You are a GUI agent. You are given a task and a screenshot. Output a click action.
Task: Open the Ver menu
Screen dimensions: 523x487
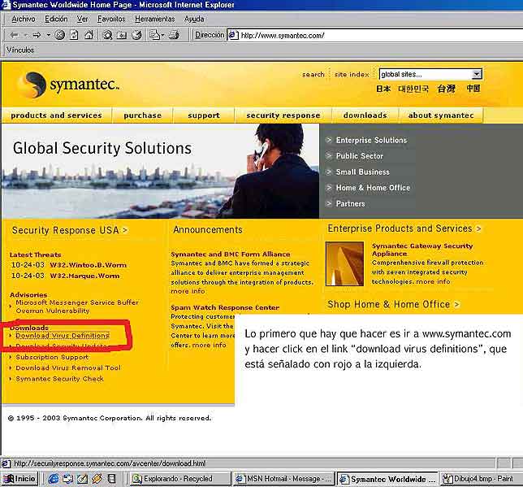click(x=82, y=19)
